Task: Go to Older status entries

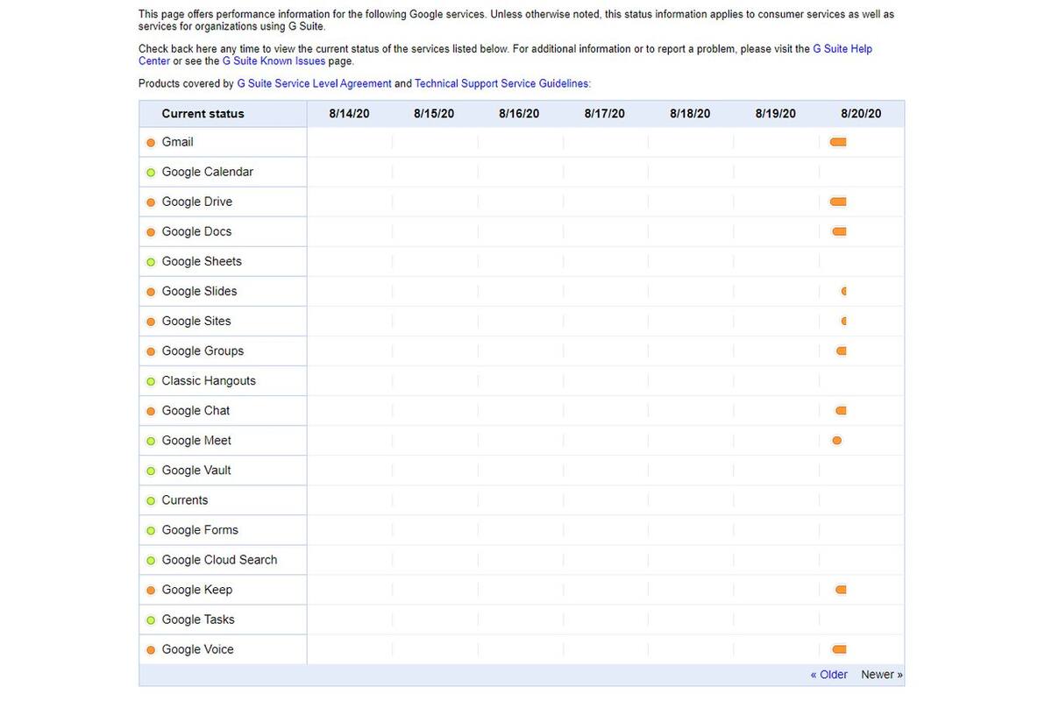Action: pos(828,675)
